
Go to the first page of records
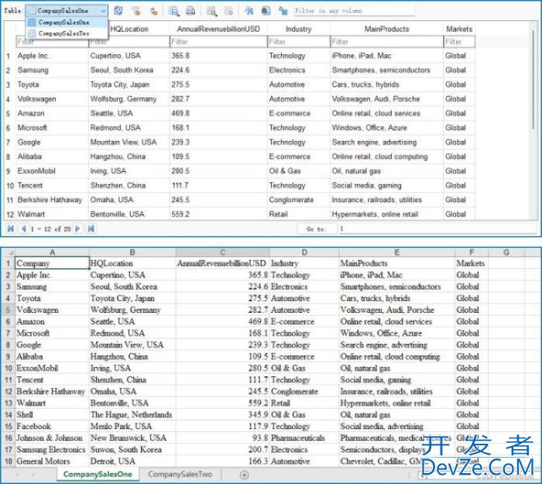(11, 228)
